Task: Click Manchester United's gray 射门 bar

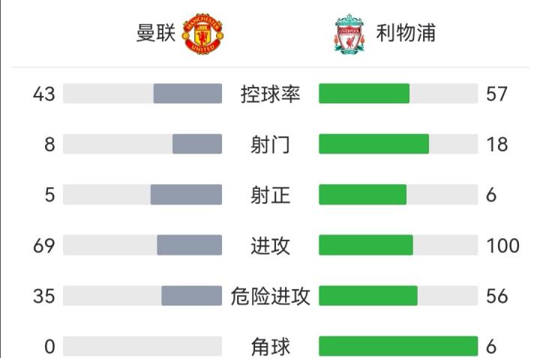Action: [197, 144]
